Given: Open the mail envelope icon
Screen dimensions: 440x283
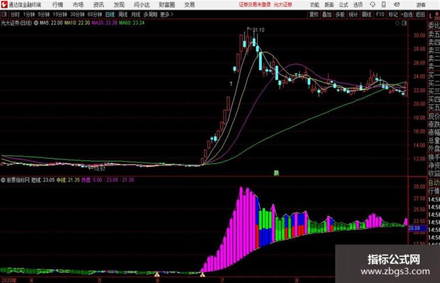Looking at the screenshot, I should point(397,5).
